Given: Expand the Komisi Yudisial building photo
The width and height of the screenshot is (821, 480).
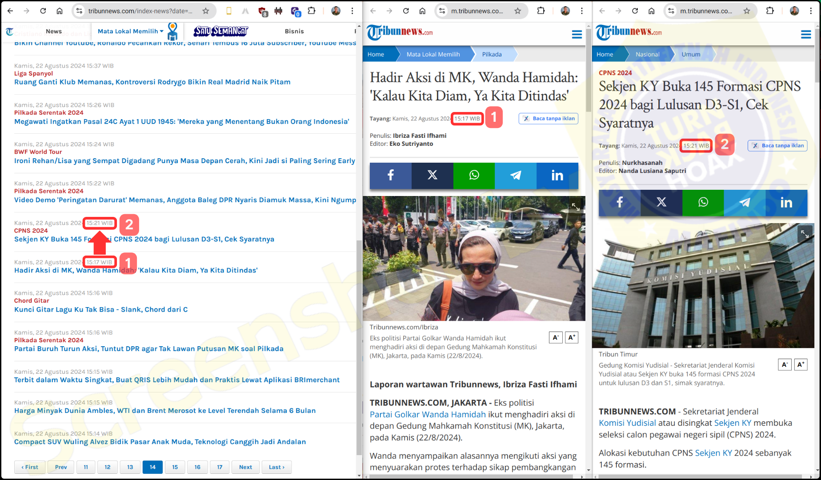Looking at the screenshot, I should tap(805, 233).
